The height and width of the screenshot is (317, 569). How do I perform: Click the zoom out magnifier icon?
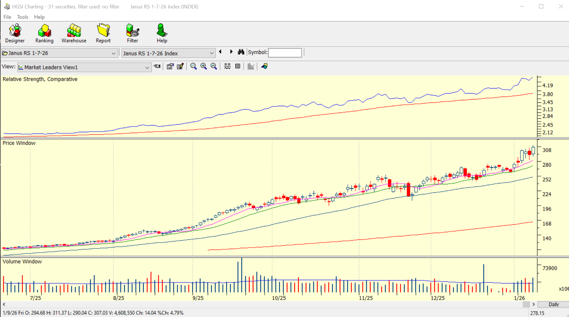click(214, 66)
